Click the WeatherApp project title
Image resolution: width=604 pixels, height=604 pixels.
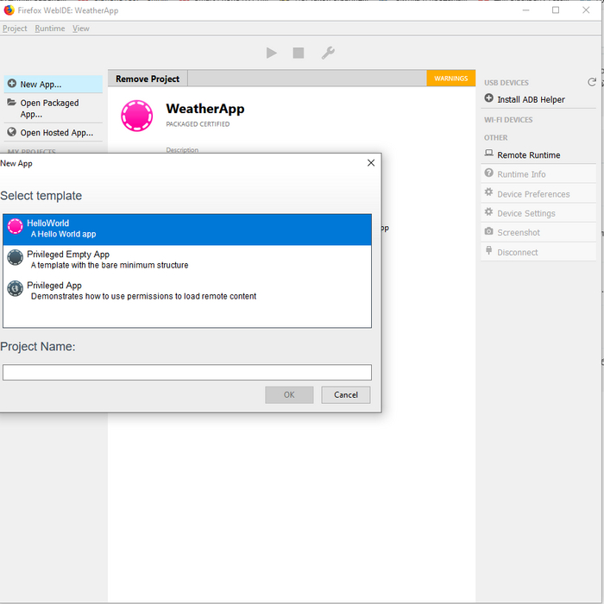coord(205,109)
